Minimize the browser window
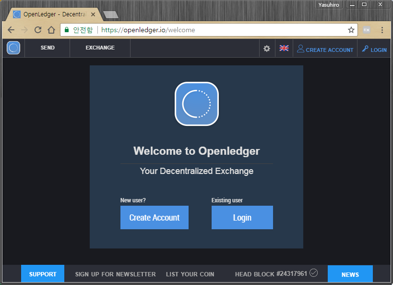This screenshot has width=393, height=285. (x=352, y=5)
